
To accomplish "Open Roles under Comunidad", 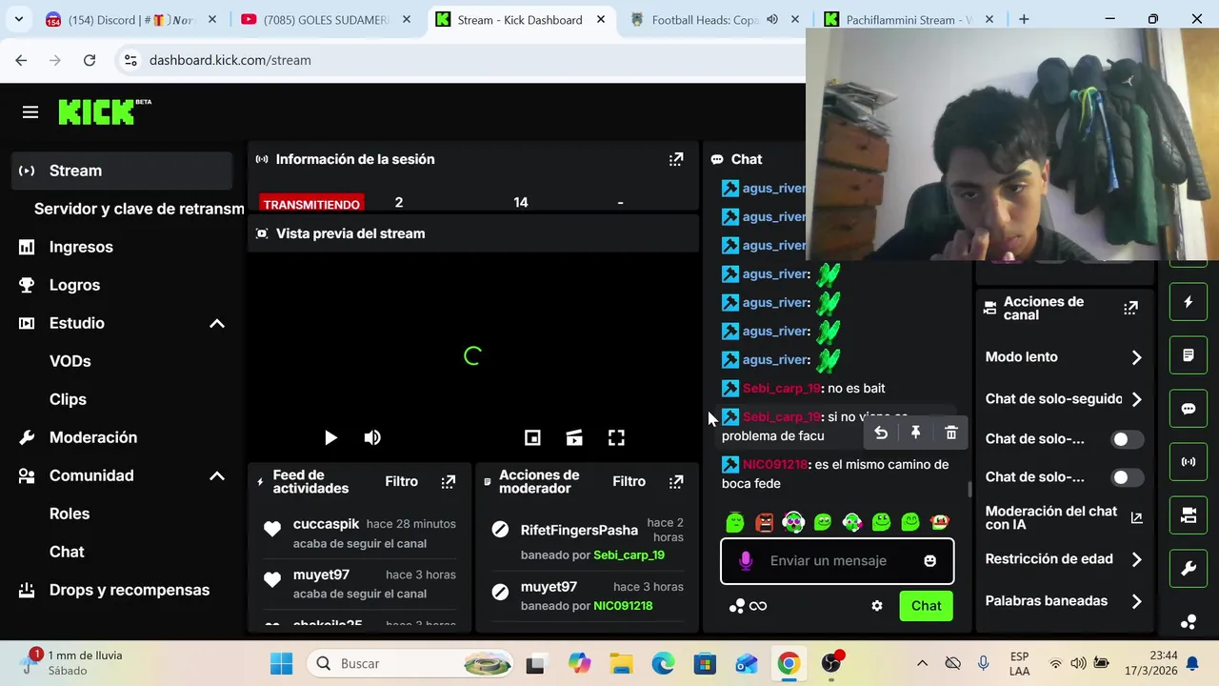I will [x=70, y=514].
